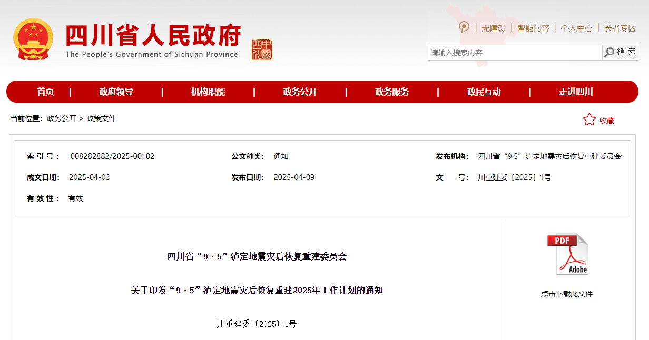
Task: Go to 机构职能 in navigation bar
Action: coord(208,92)
